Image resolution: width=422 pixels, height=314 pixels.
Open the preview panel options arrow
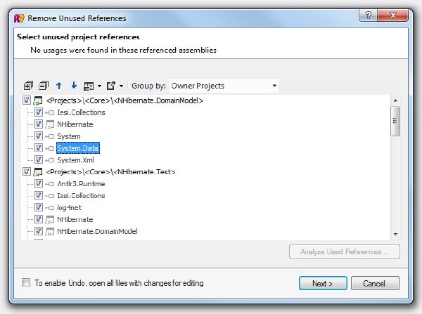[100, 86]
